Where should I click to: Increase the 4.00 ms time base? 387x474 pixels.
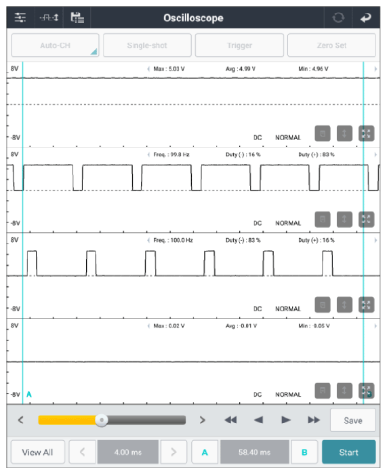click(x=174, y=452)
